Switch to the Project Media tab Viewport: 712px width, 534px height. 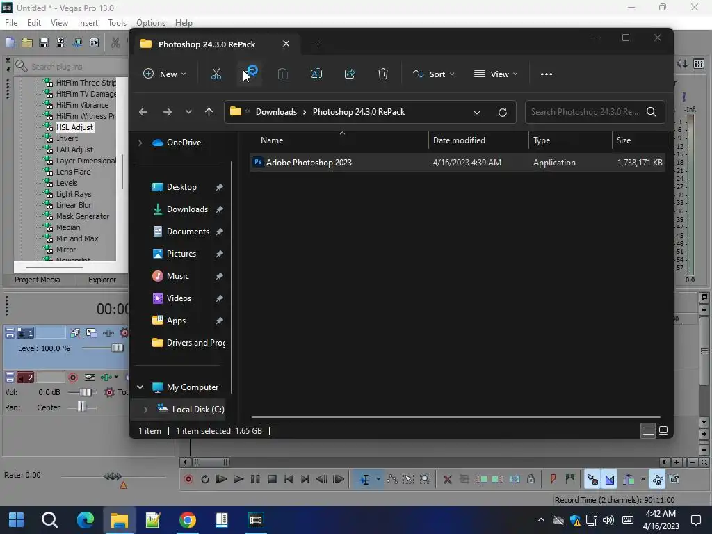click(x=38, y=280)
